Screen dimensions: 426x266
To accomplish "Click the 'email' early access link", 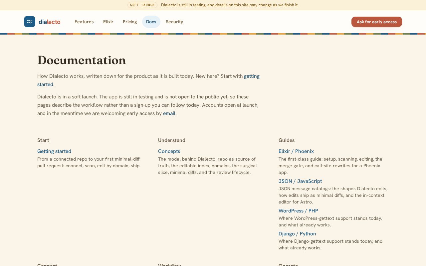I will [x=169, y=113].
